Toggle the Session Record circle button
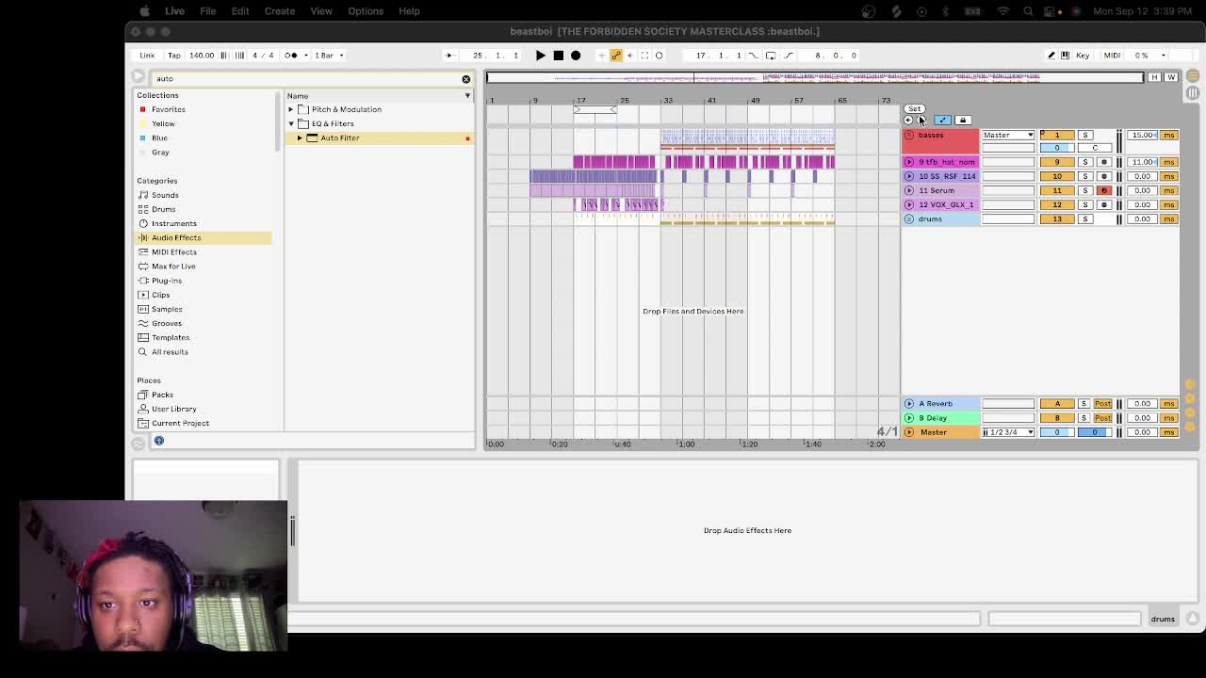 (659, 56)
